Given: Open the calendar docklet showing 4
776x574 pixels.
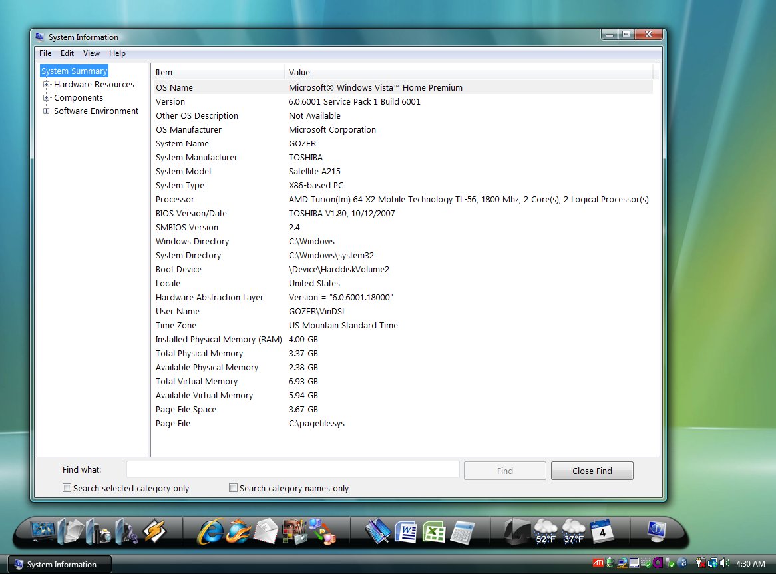Looking at the screenshot, I should coord(602,531).
